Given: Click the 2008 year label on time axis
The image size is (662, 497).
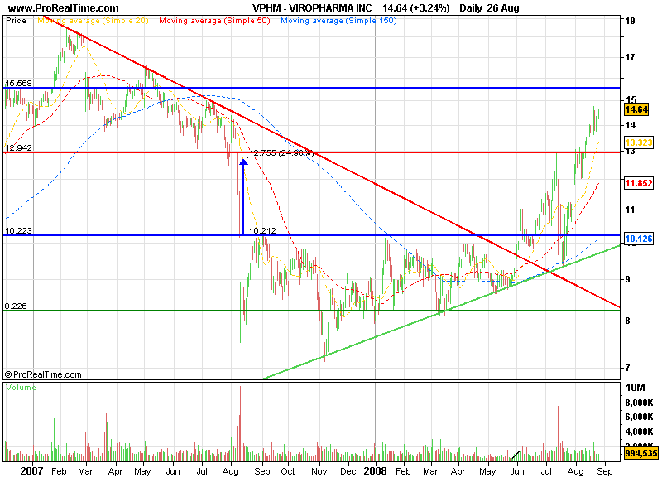Looking at the screenshot, I should click(376, 471).
